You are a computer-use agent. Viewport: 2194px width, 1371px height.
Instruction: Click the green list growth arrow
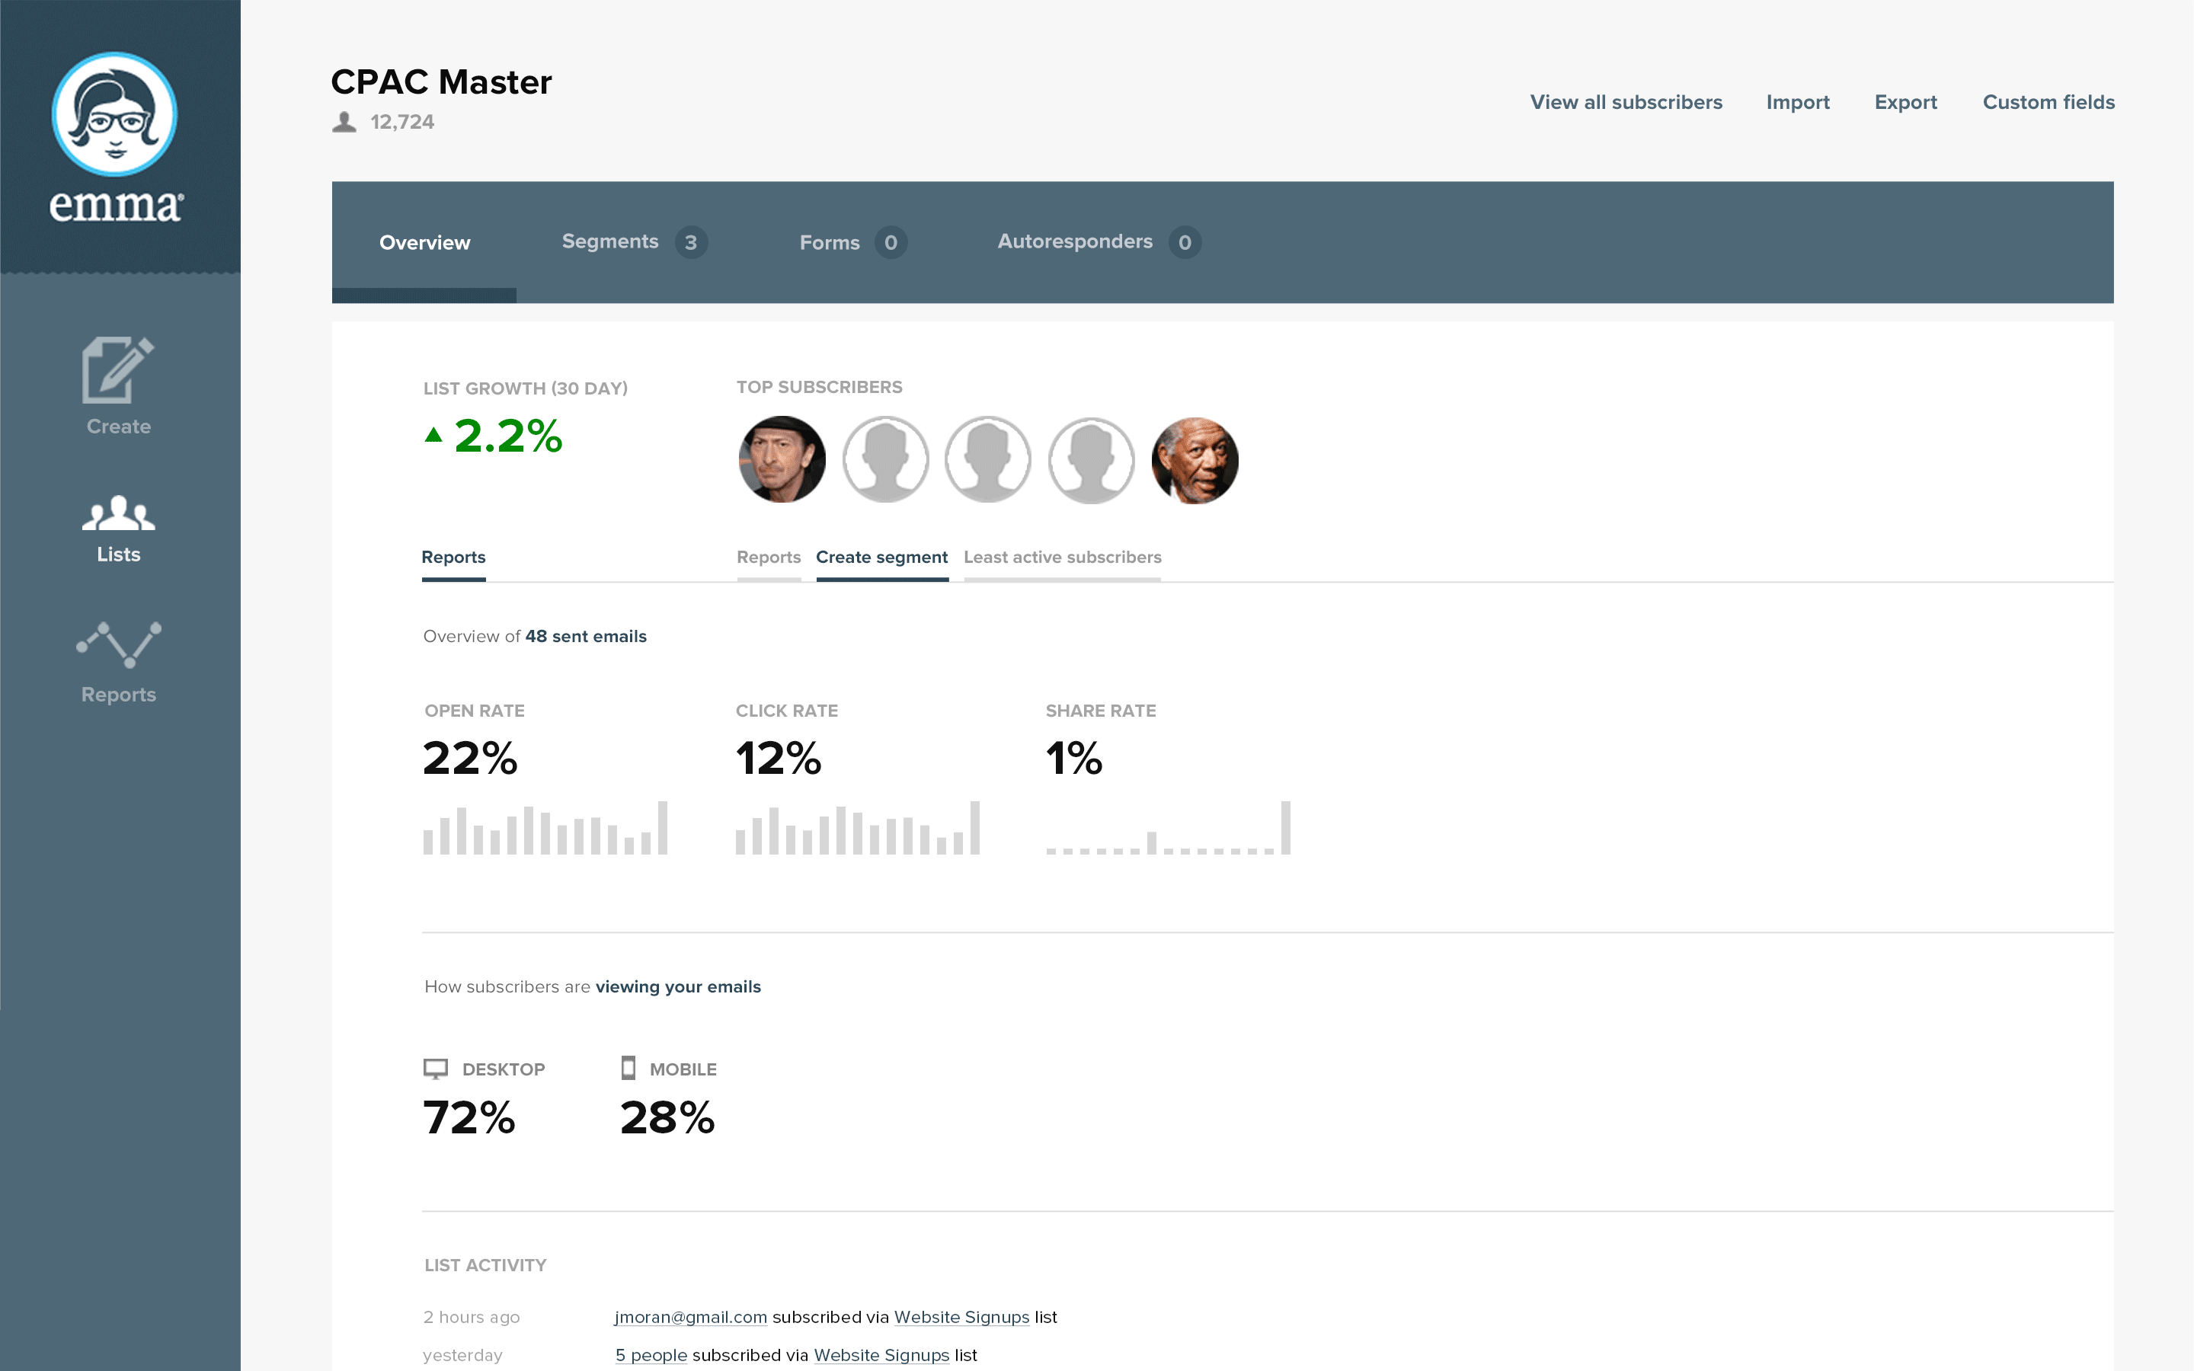[434, 435]
